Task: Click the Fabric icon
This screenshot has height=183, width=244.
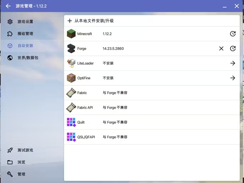Action: pyautogui.click(x=71, y=93)
